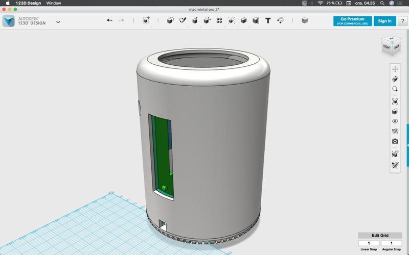Click the Sign In button

(x=384, y=21)
